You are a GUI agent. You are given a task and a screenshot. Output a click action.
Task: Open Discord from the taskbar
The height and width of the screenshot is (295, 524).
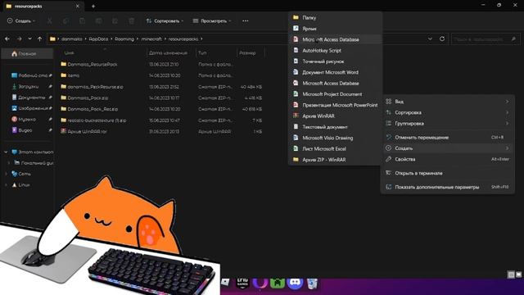click(x=295, y=283)
